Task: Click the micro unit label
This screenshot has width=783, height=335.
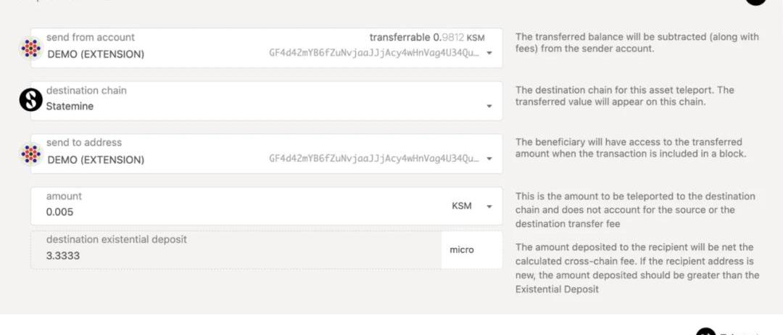Action: (x=462, y=249)
